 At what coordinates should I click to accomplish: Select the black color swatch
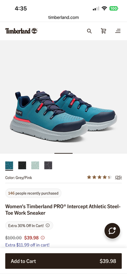22,165
